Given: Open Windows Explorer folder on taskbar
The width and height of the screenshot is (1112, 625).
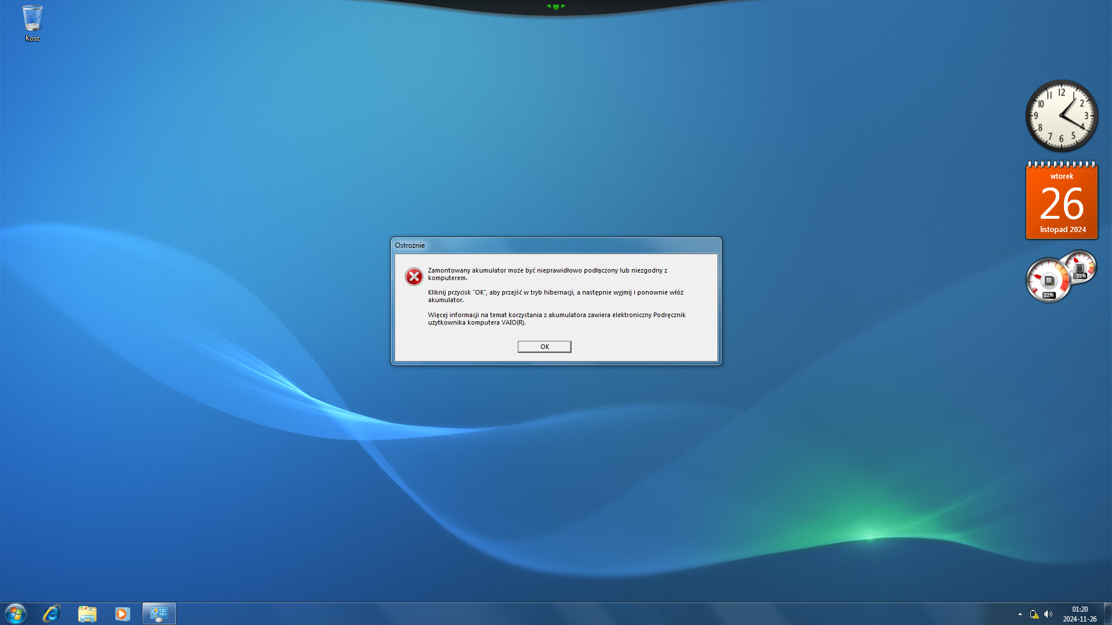Looking at the screenshot, I should 87,613.
